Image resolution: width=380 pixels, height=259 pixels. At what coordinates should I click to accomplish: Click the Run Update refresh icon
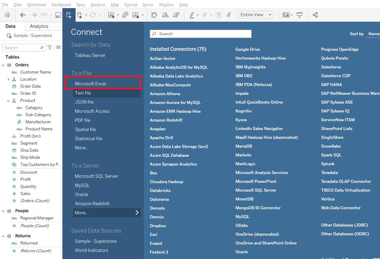[93, 15]
